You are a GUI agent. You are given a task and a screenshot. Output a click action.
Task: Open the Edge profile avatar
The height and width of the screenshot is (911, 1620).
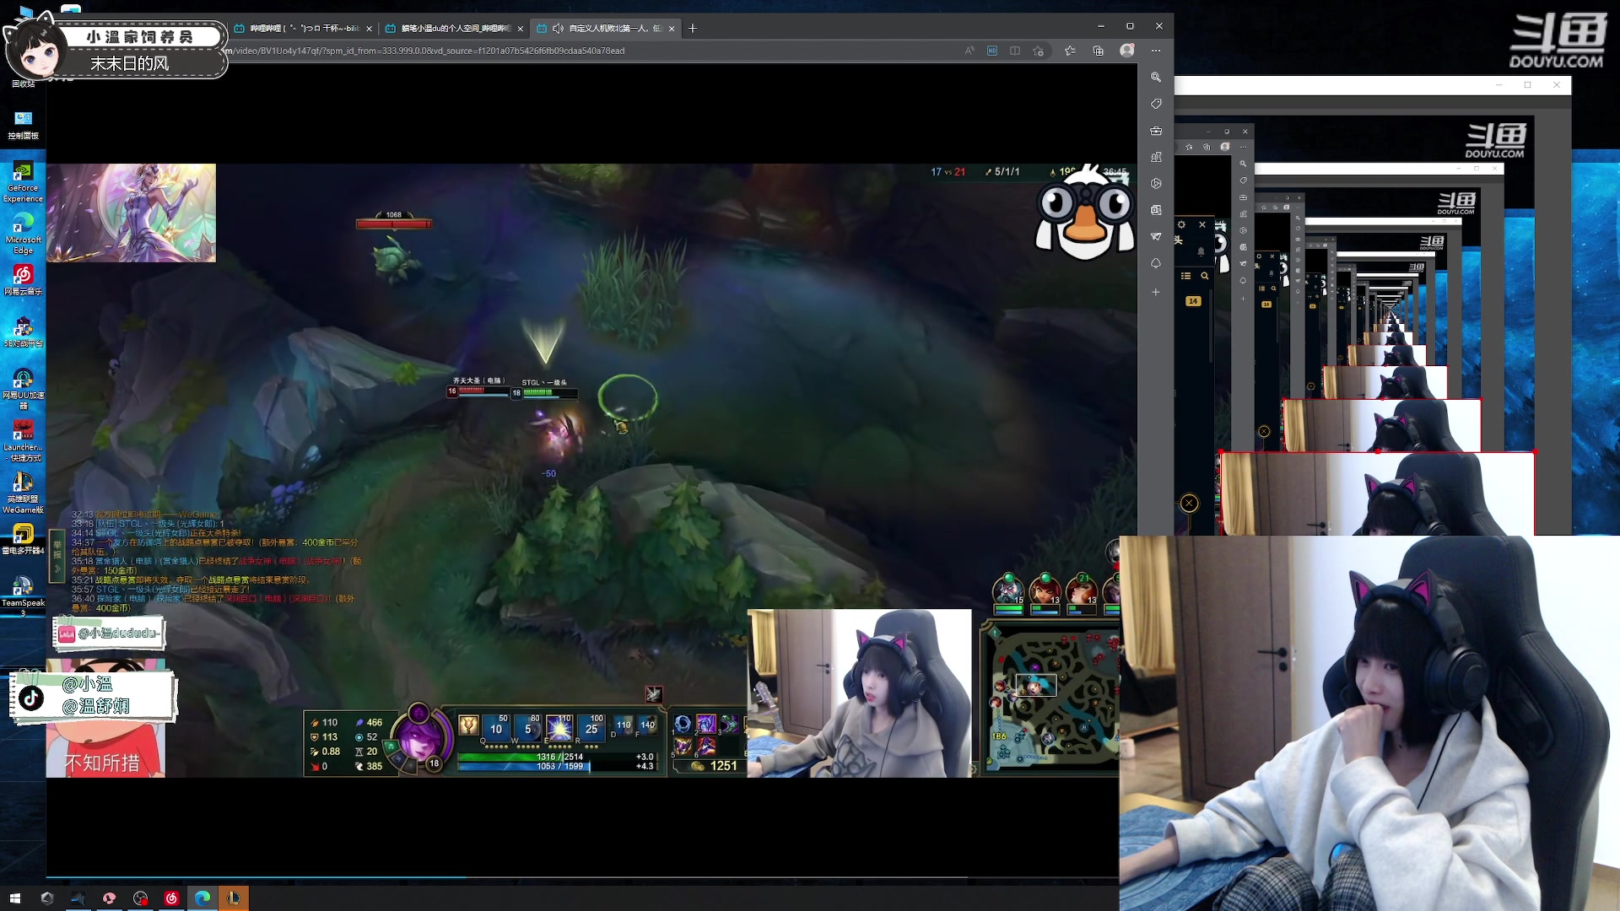(1127, 51)
